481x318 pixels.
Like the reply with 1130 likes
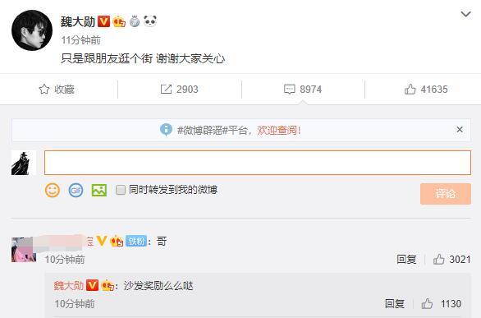pos(427,303)
